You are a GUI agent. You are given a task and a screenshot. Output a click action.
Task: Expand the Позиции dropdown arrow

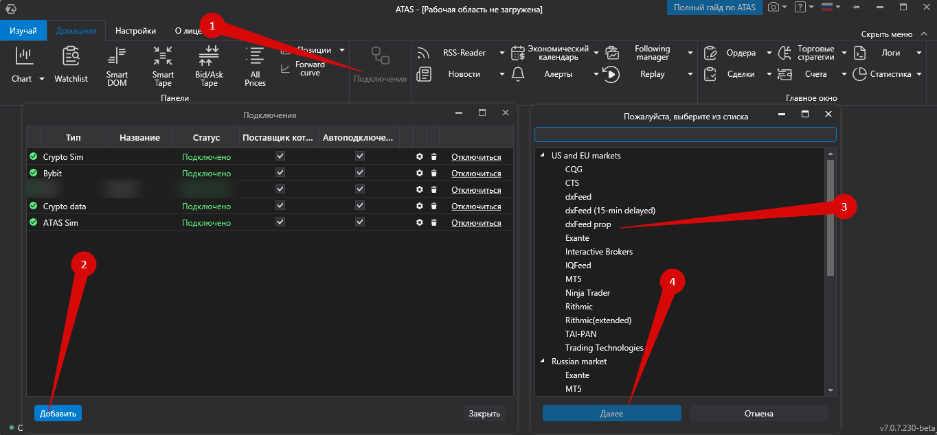pos(342,50)
